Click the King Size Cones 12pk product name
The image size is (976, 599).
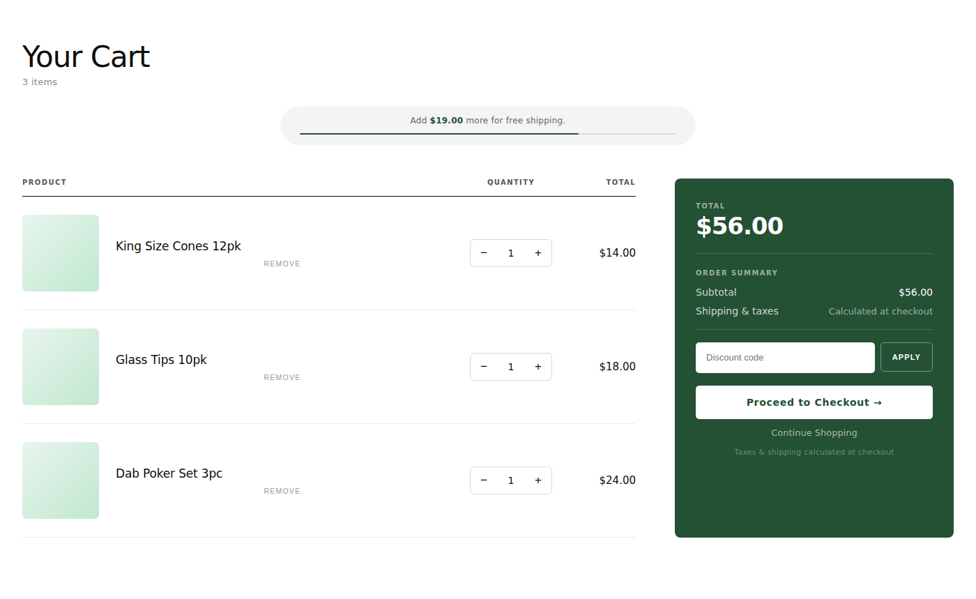click(x=178, y=246)
